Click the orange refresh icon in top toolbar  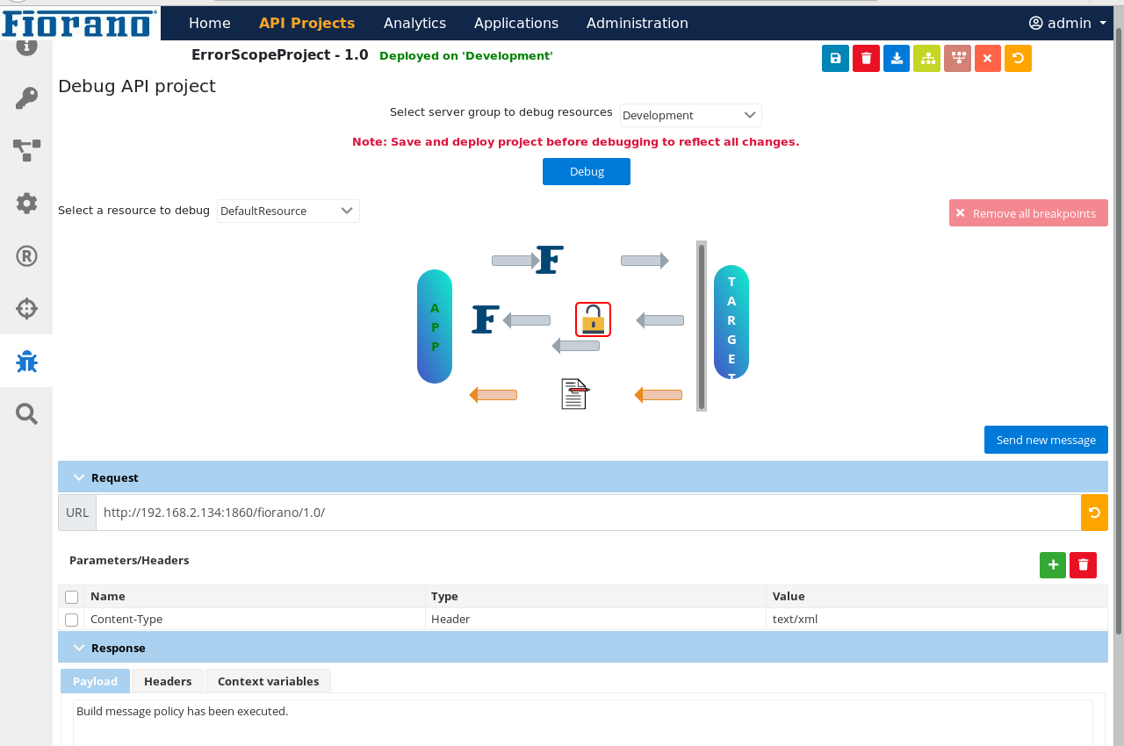pyautogui.click(x=1018, y=59)
